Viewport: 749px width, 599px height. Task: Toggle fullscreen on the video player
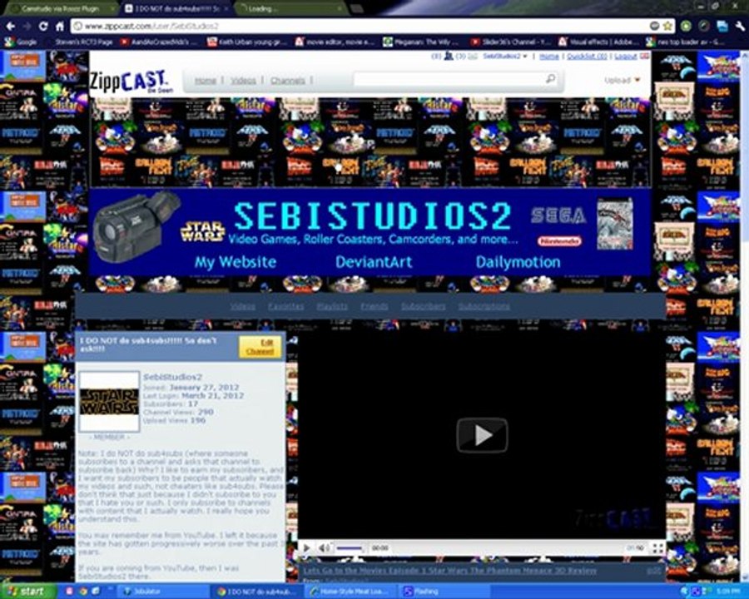click(x=657, y=548)
